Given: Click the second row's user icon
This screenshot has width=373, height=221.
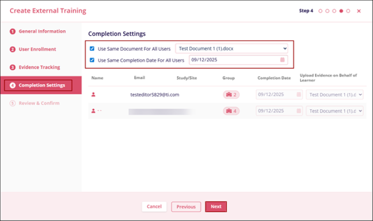Looking at the screenshot, I should pos(94,111).
